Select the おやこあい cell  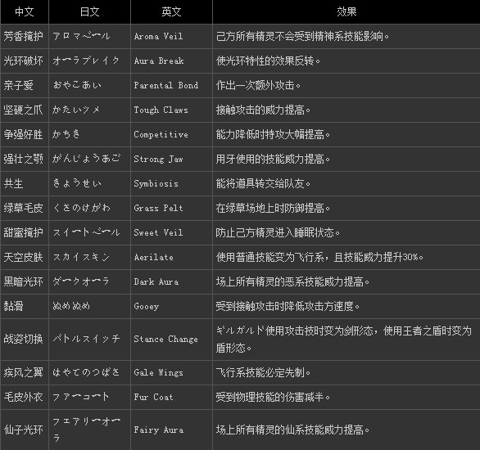point(90,85)
